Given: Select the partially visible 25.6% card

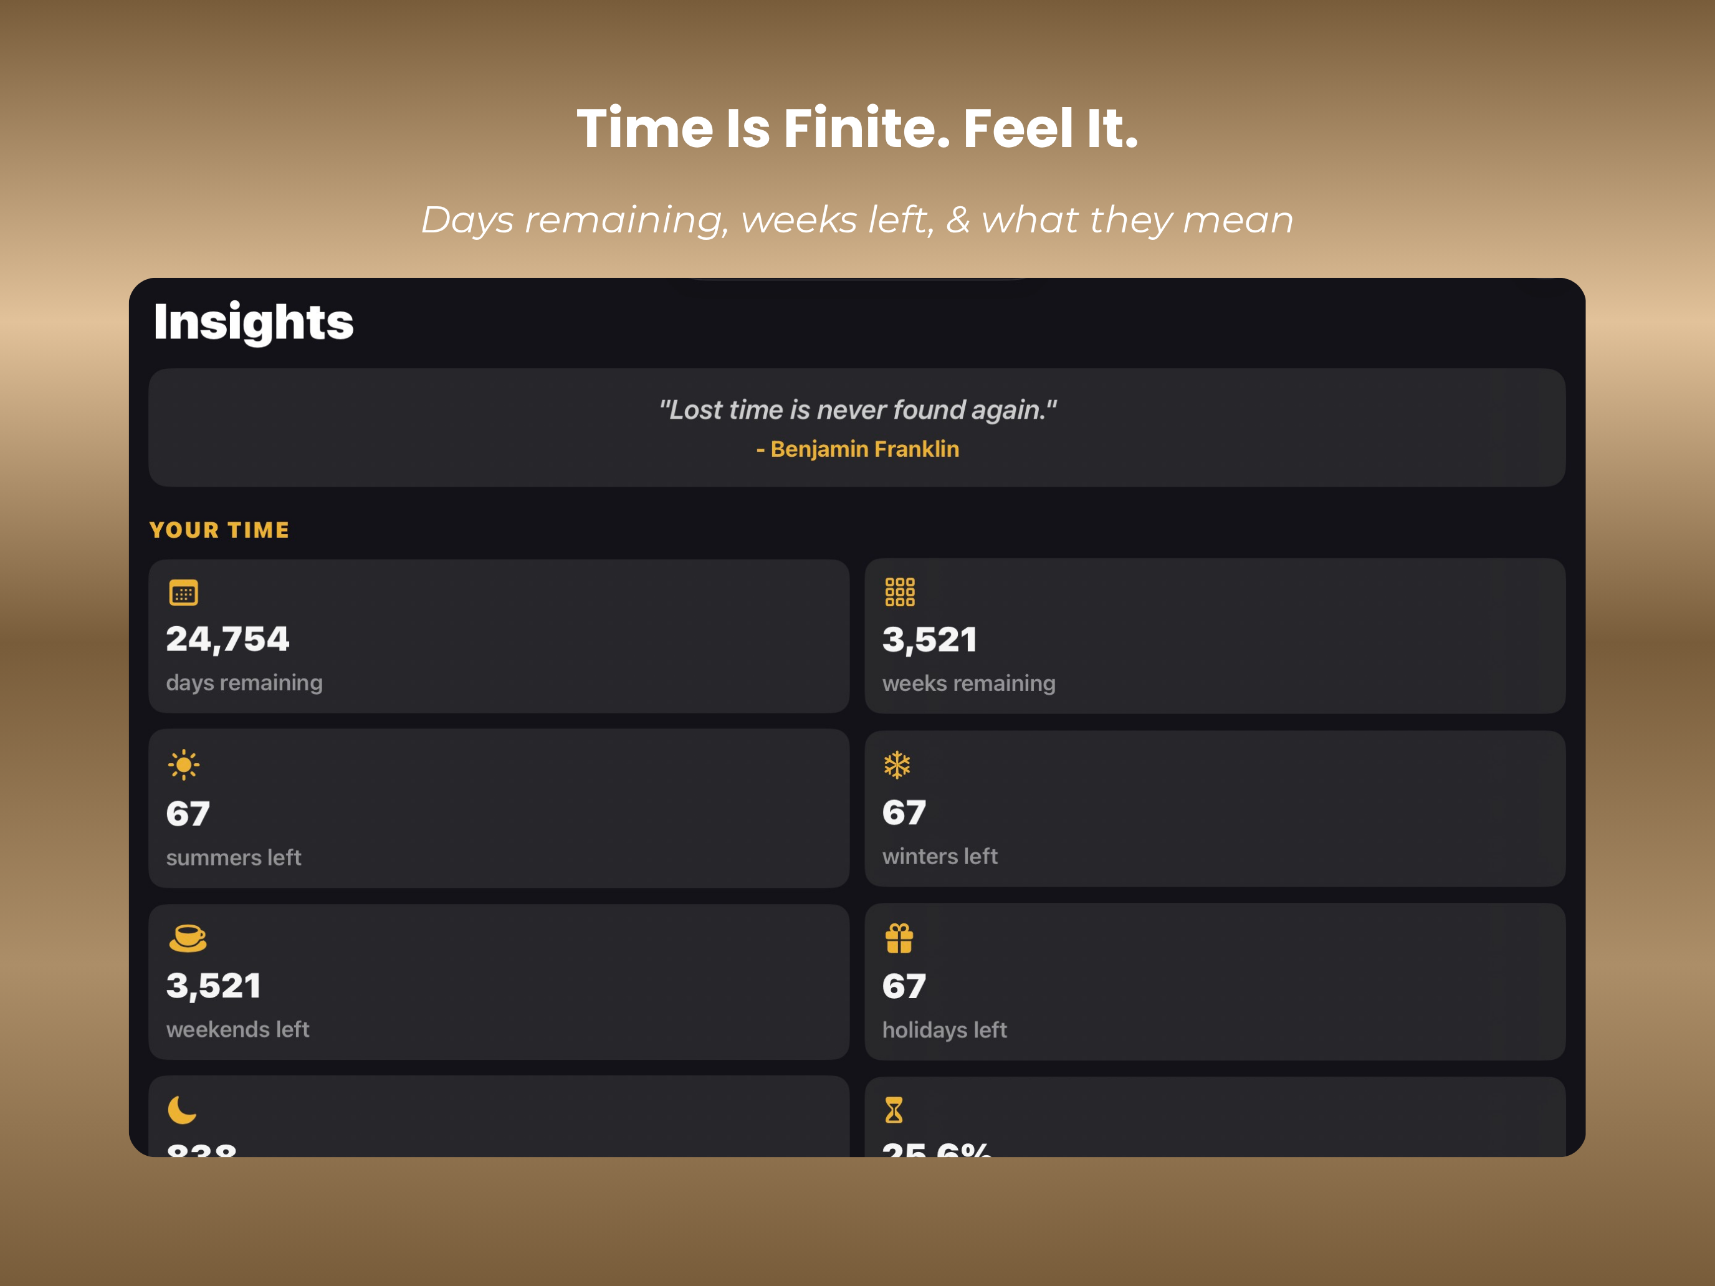Looking at the screenshot, I should [1215, 1117].
